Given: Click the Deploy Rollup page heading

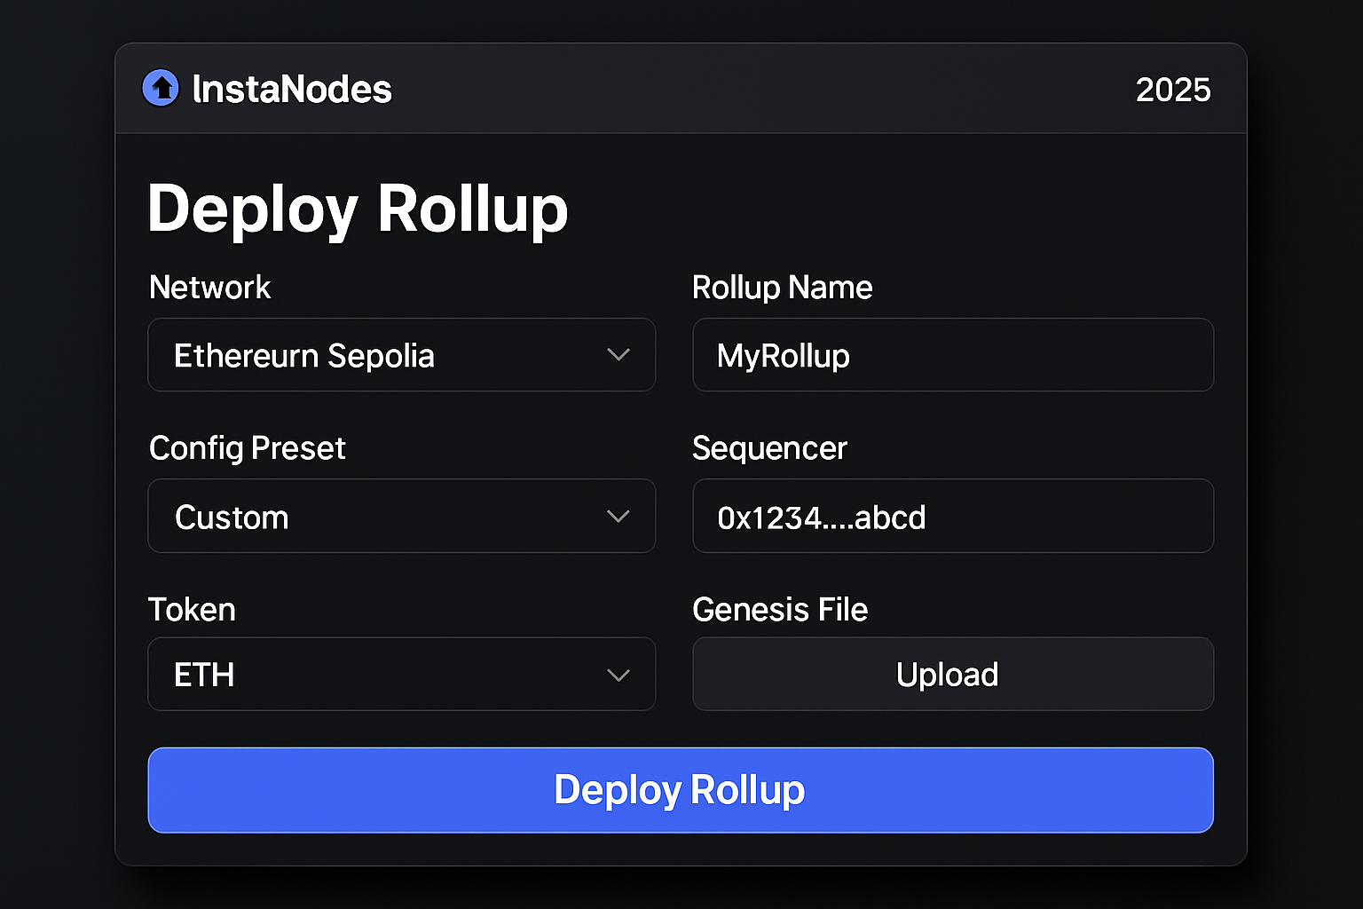Looking at the screenshot, I should pyautogui.click(x=358, y=210).
